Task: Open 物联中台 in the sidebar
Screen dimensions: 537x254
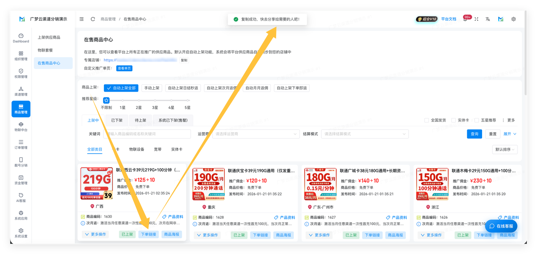Action: pos(21,127)
